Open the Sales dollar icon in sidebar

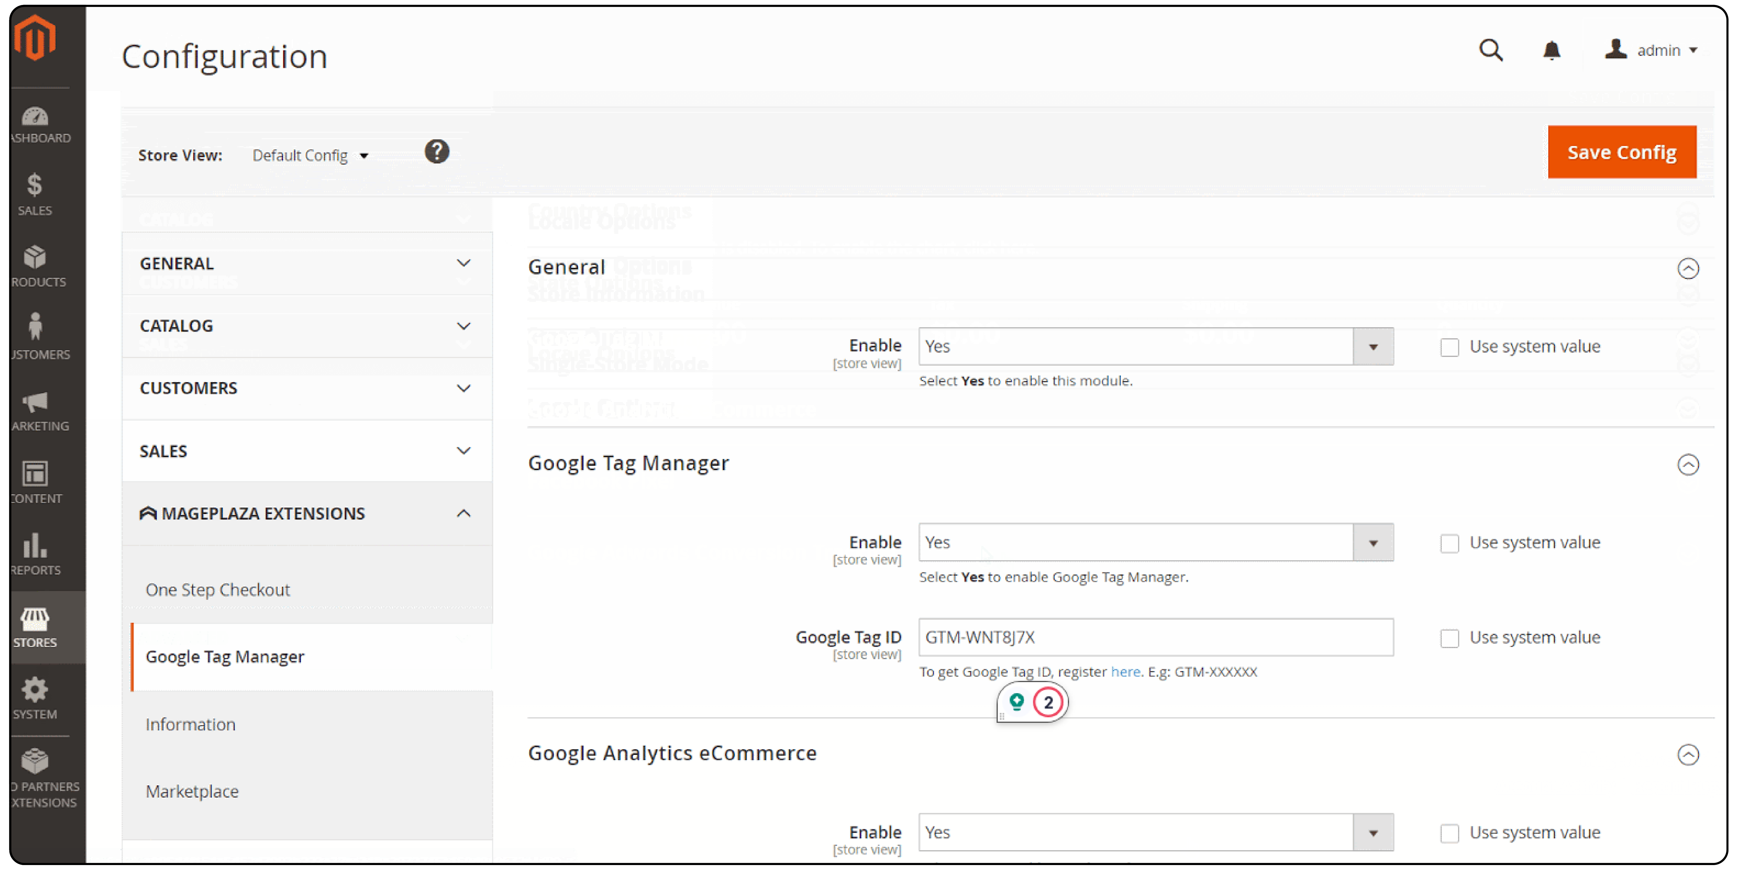34,185
